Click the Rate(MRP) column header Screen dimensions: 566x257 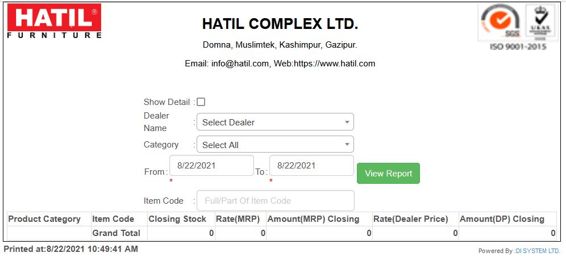coord(238,219)
